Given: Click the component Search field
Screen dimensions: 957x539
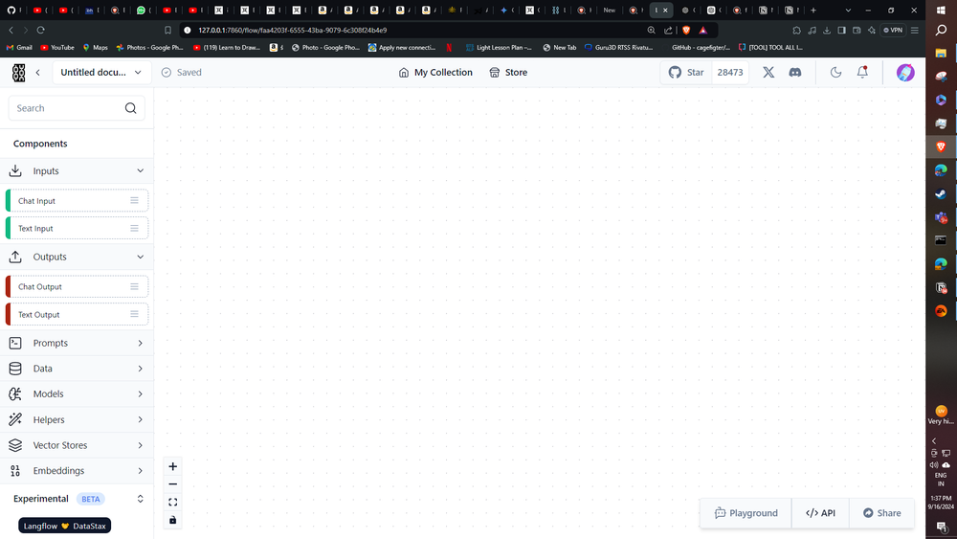Looking at the screenshot, I should (69, 108).
